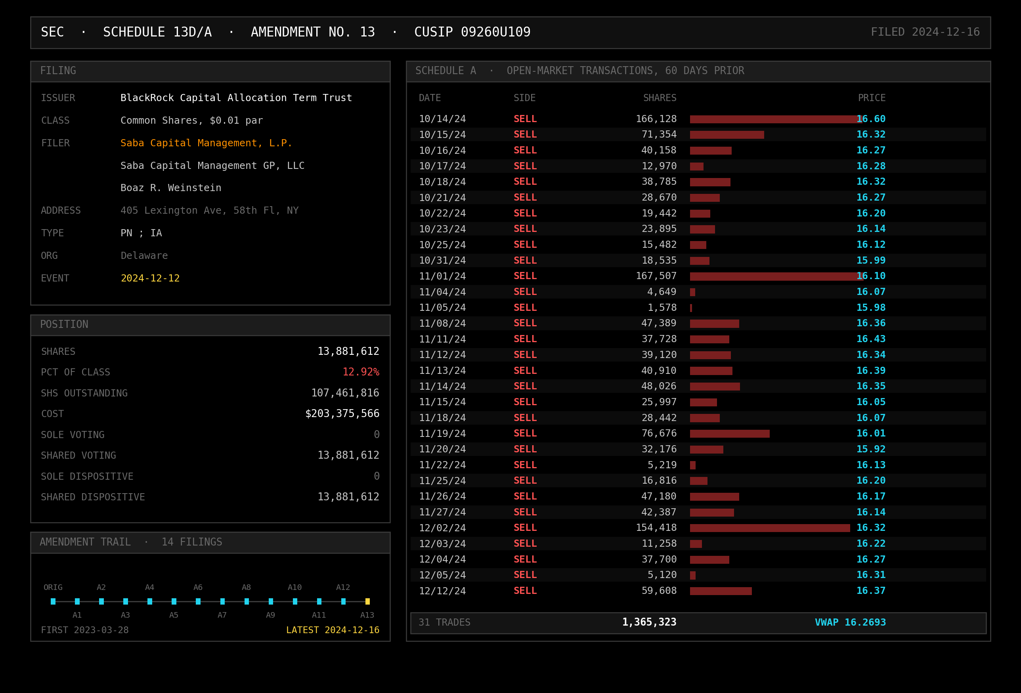Click shares 154,418 in 12/02/24 row

[656, 528]
